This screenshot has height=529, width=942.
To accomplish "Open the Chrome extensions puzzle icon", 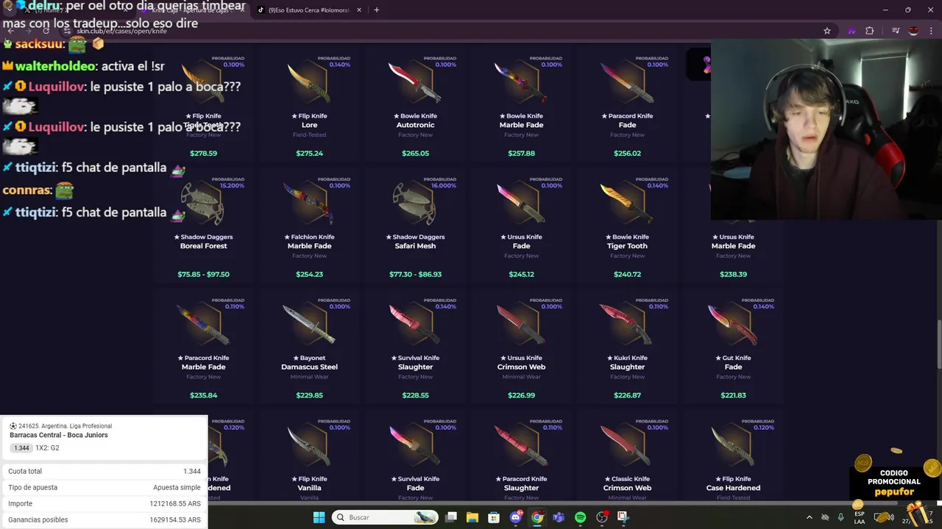I will click(x=870, y=31).
